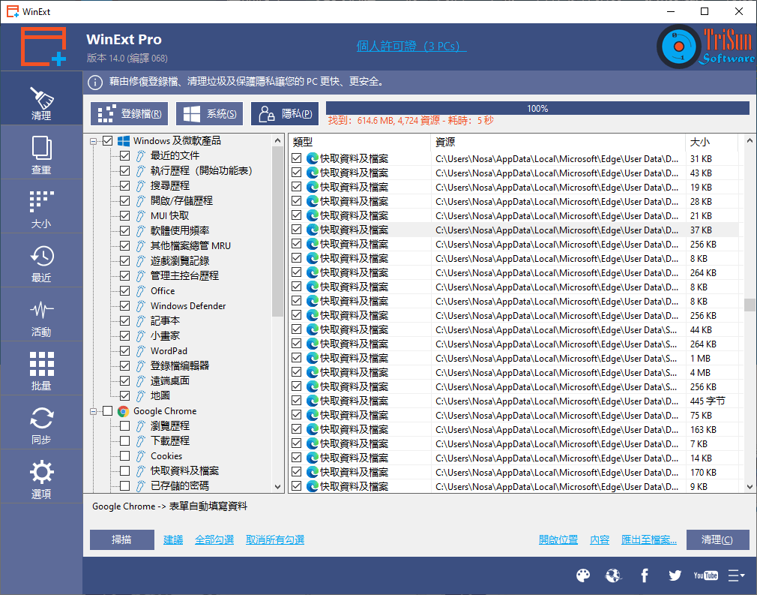Image resolution: width=757 pixels, height=595 pixels.
Task: Uncheck the 4 MB result row checkbox
Action: coord(297,372)
